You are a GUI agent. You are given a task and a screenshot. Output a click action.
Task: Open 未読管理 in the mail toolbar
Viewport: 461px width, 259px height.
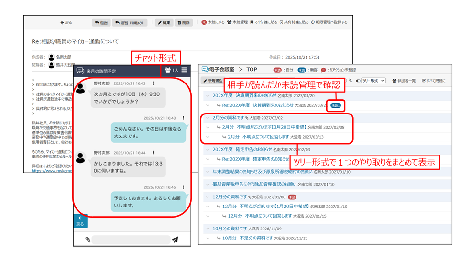click(237, 22)
